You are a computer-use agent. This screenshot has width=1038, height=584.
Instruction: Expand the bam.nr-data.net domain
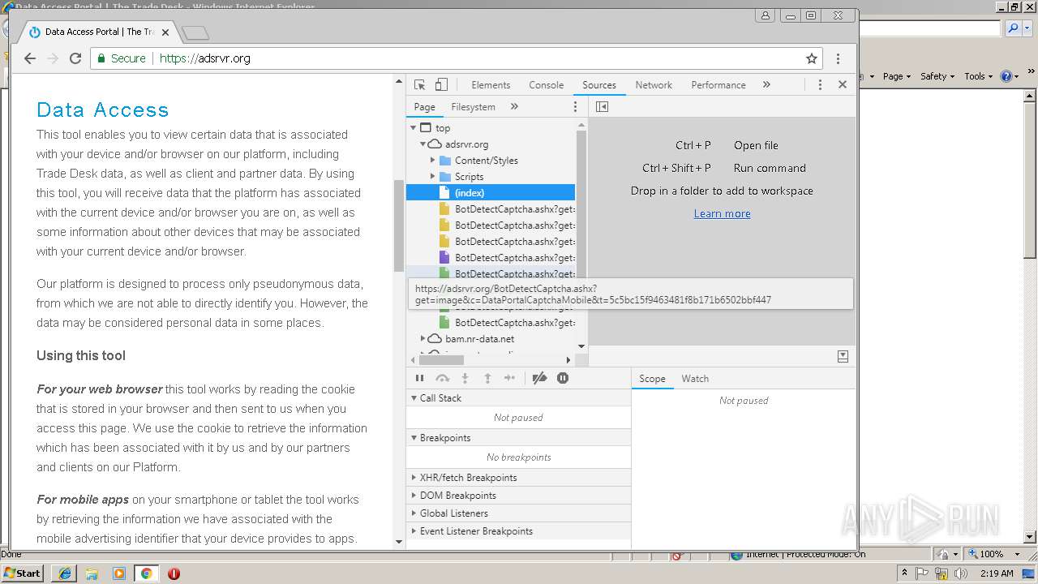(x=423, y=338)
